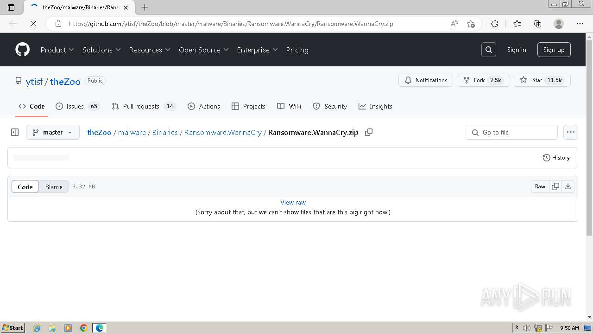Click the browser address bar URL

click(231, 24)
